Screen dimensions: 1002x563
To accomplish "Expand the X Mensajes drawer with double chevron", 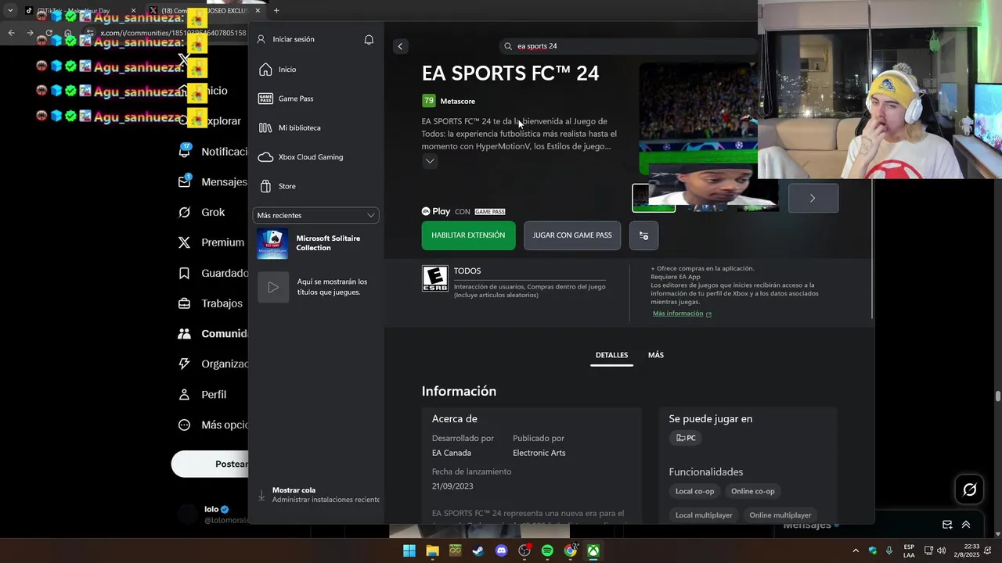I will tap(966, 525).
